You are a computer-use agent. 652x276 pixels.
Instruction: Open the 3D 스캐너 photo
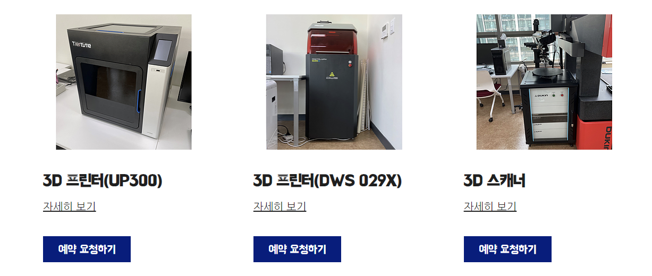[x=544, y=82]
